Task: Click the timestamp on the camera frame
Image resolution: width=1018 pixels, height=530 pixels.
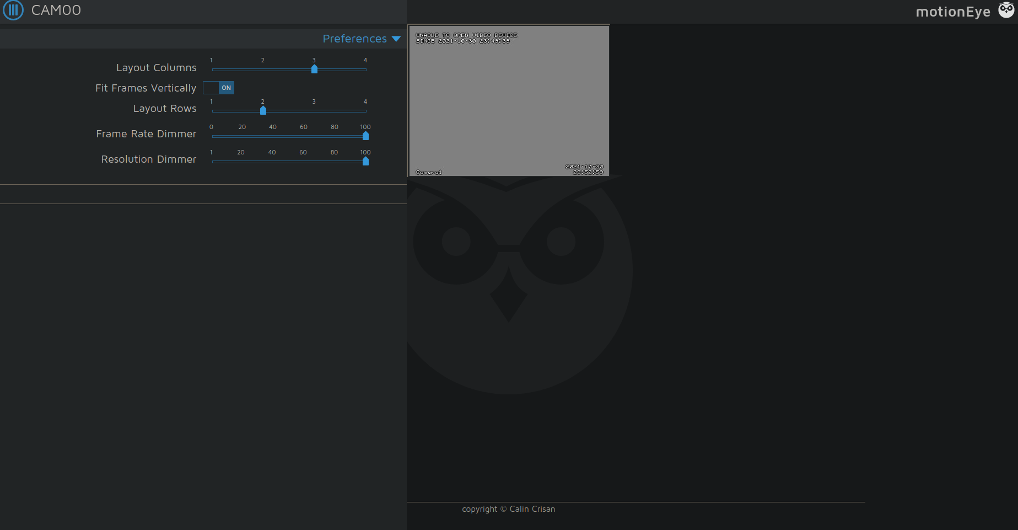Action: coord(585,169)
